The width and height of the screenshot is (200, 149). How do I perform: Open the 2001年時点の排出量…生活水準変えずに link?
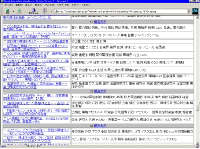(34, 70)
